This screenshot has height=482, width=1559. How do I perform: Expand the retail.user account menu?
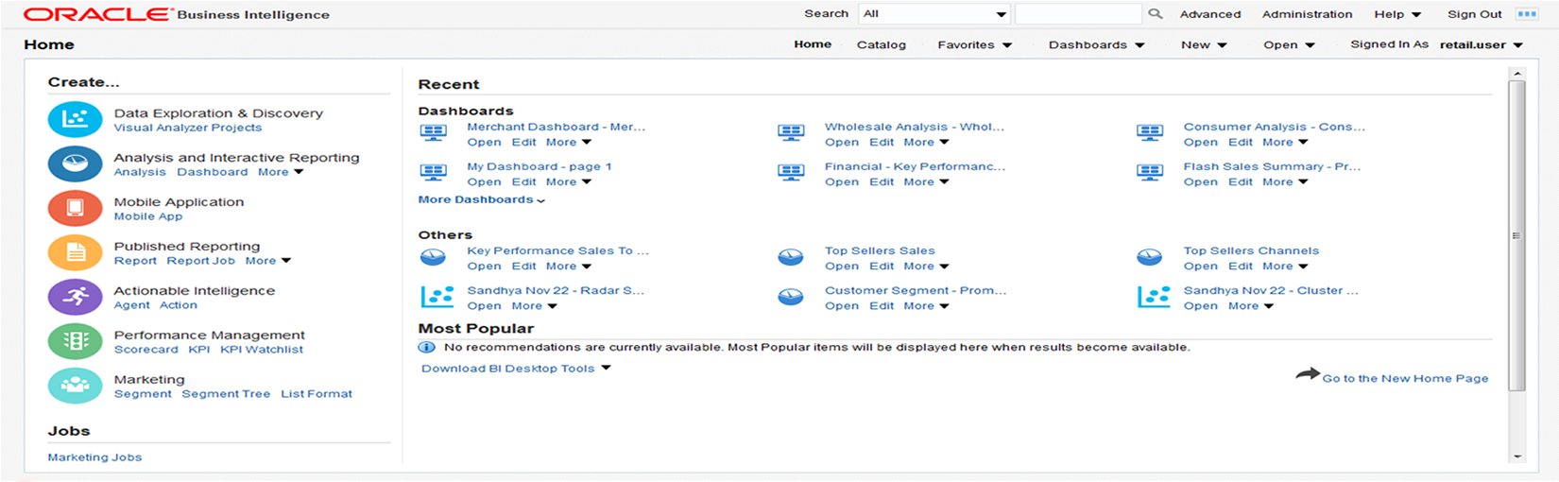tap(1482, 44)
